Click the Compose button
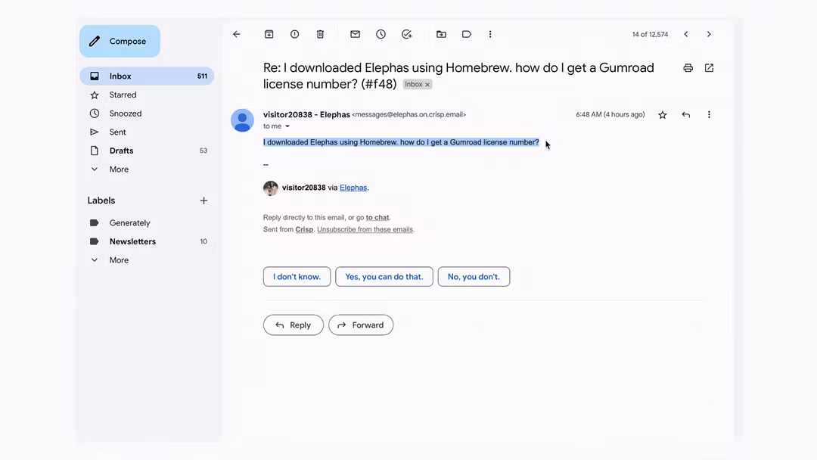This screenshot has width=817, height=460. (120, 41)
